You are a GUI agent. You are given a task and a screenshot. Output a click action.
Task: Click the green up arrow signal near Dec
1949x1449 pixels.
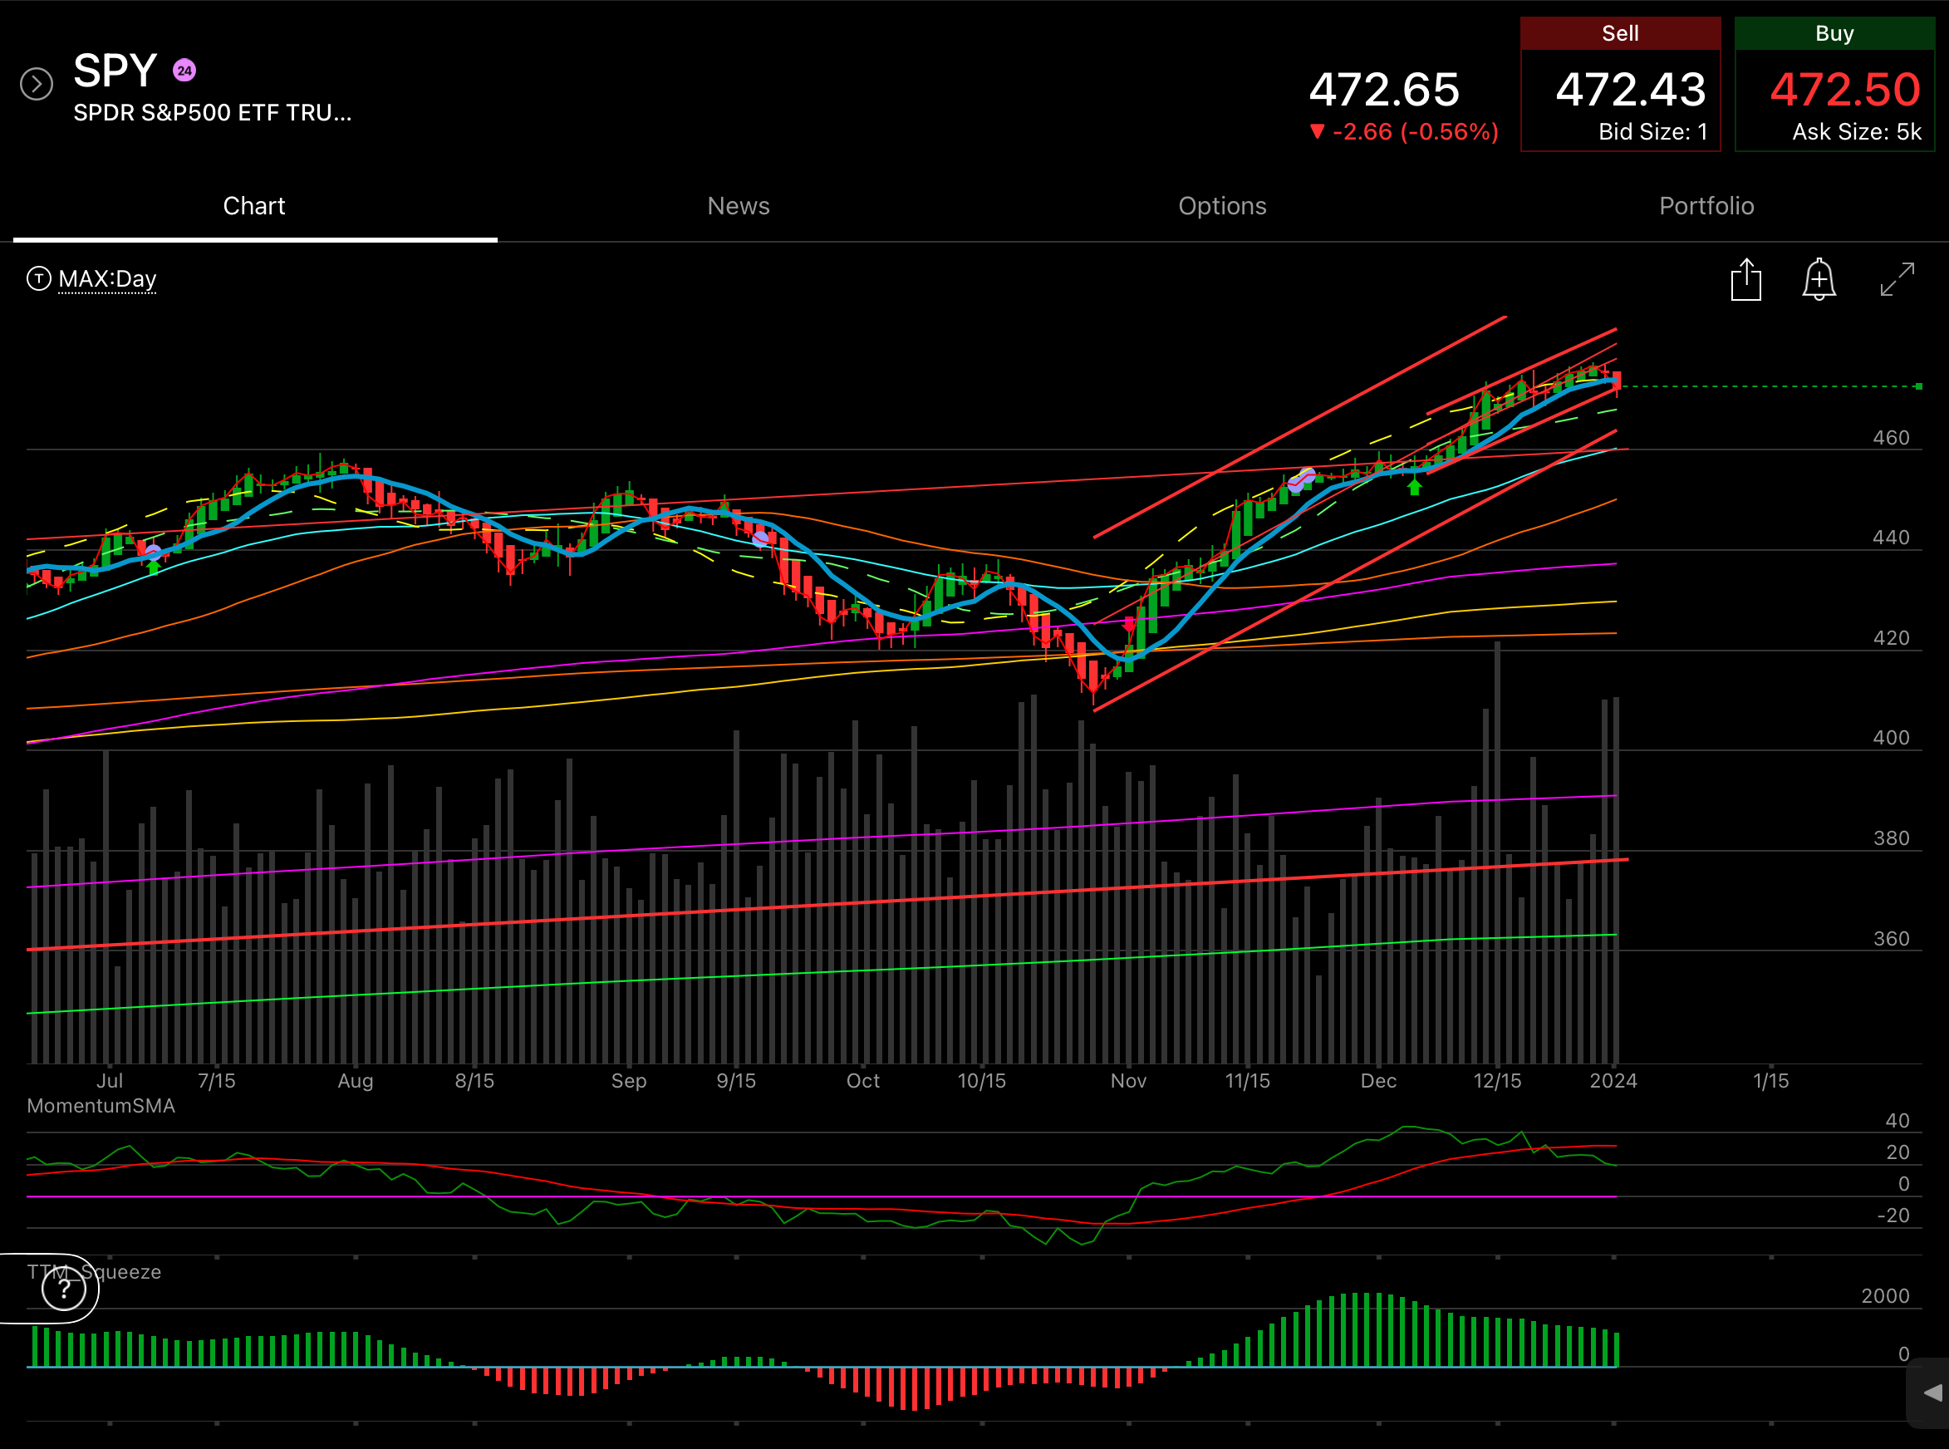click(x=1414, y=487)
